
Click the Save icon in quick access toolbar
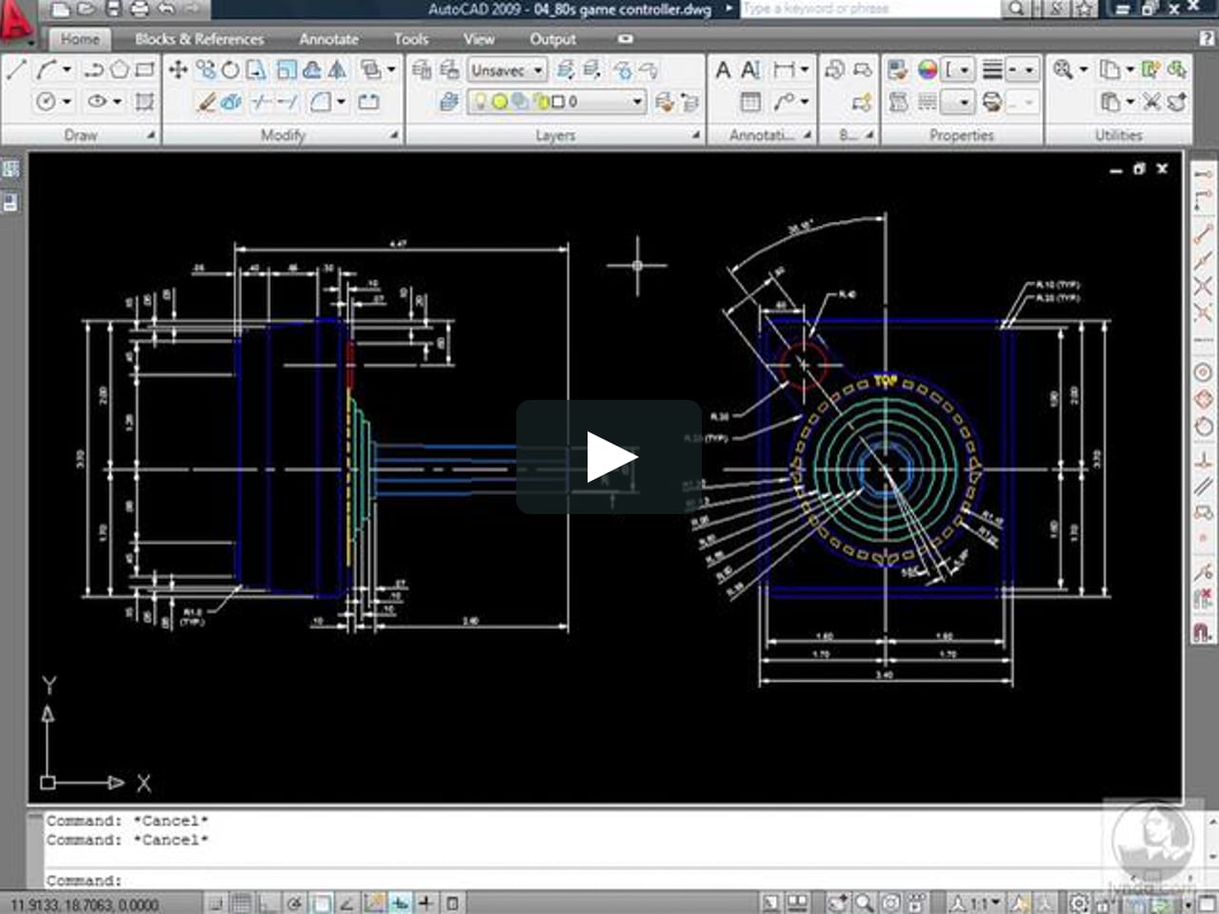pos(113,10)
